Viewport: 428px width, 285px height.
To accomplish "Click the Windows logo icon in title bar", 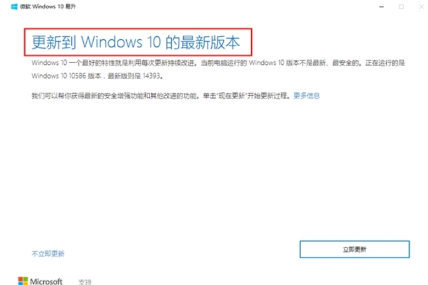I will [x=14, y=6].
